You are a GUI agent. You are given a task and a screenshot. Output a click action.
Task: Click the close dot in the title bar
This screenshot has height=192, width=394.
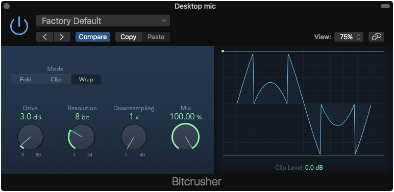pos(7,6)
